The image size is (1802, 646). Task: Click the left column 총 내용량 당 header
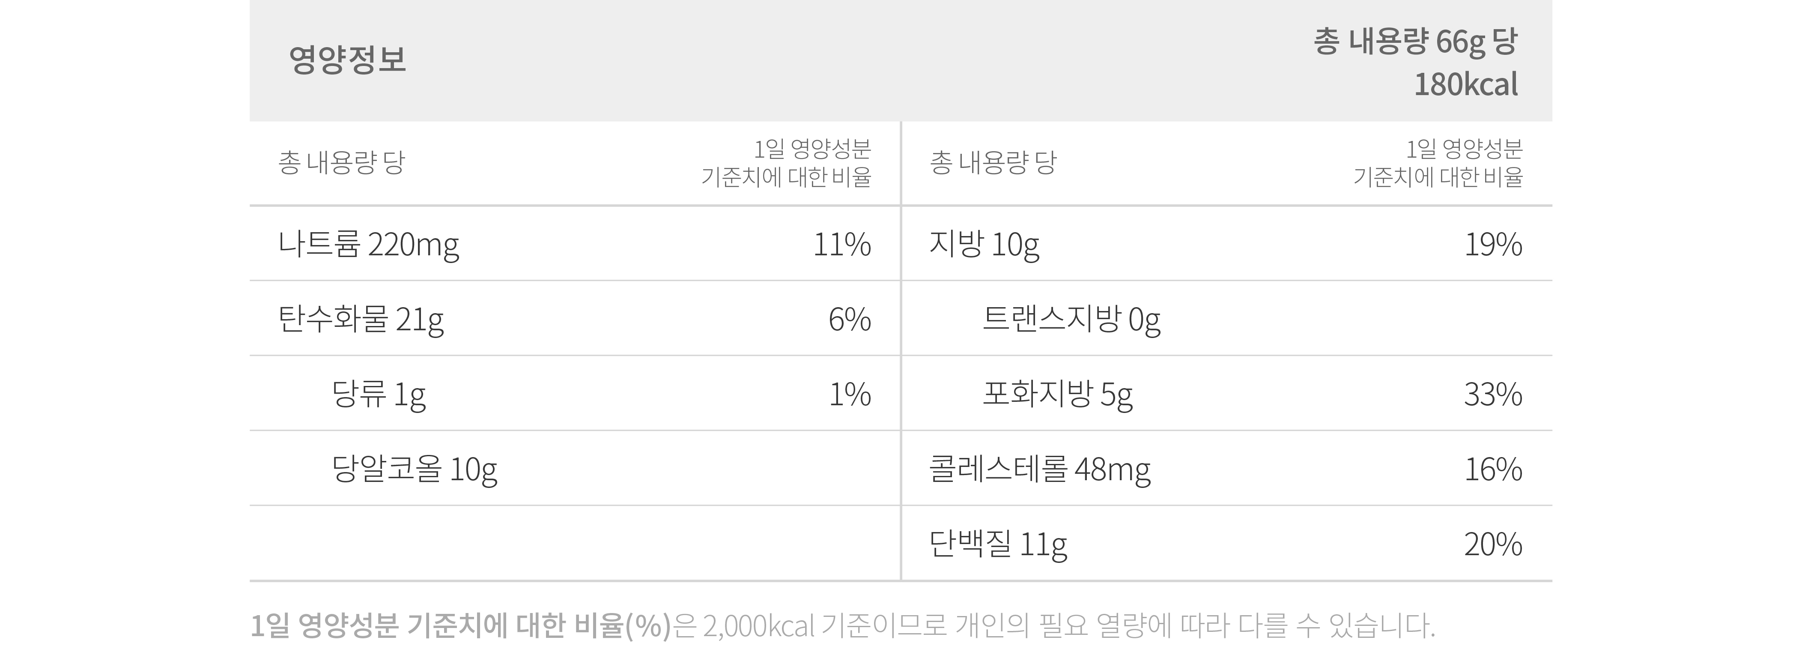coord(341,163)
